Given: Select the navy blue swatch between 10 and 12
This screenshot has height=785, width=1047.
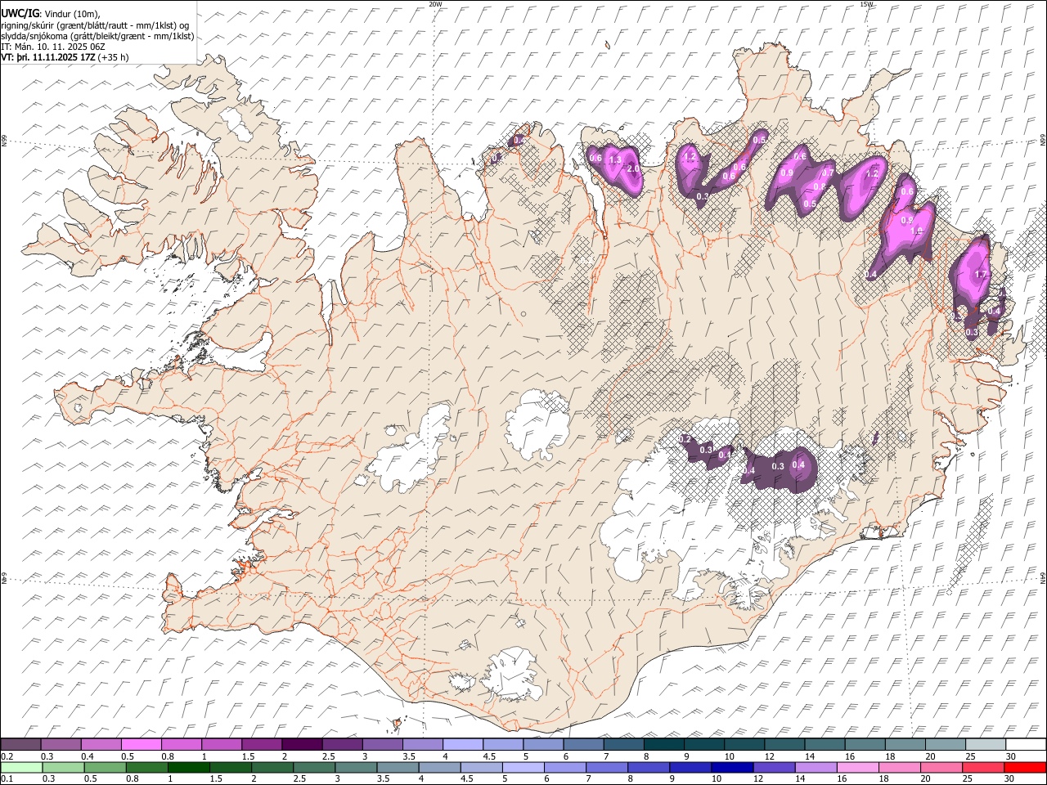Looking at the screenshot, I should coord(732,768).
